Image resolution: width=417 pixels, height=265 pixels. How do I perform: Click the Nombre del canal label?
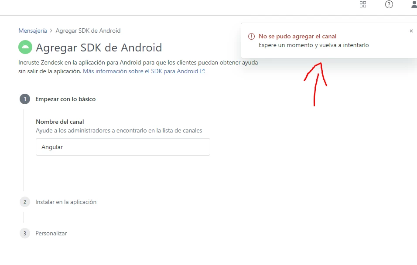point(60,122)
